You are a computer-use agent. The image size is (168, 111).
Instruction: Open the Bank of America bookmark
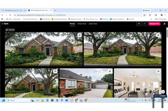31,19
